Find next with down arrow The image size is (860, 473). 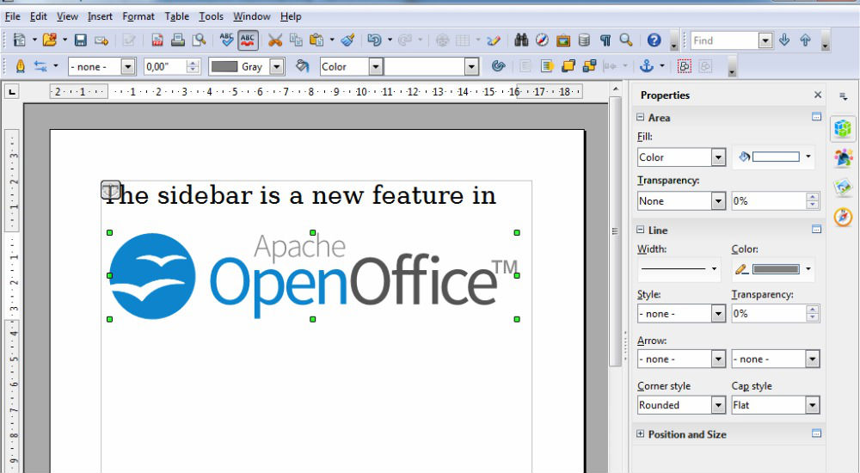(x=784, y=40)
